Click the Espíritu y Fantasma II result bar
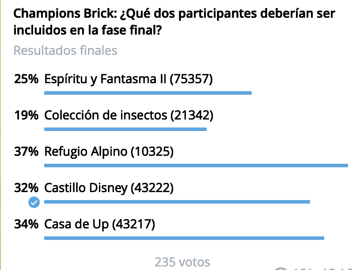 pyautogui.click(x=148, y=93)
